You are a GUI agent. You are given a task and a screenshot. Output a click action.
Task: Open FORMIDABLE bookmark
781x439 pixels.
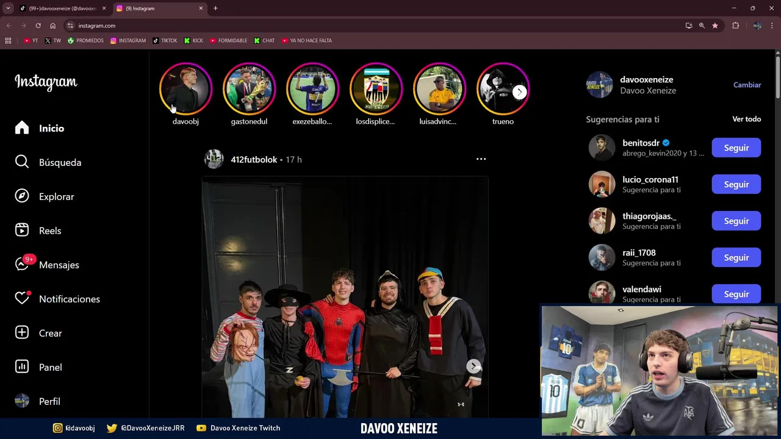[x=228, y=40]
